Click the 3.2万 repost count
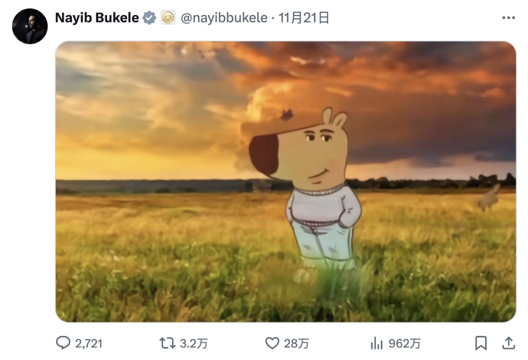528x360 pixels. click(x=194, y=343)
